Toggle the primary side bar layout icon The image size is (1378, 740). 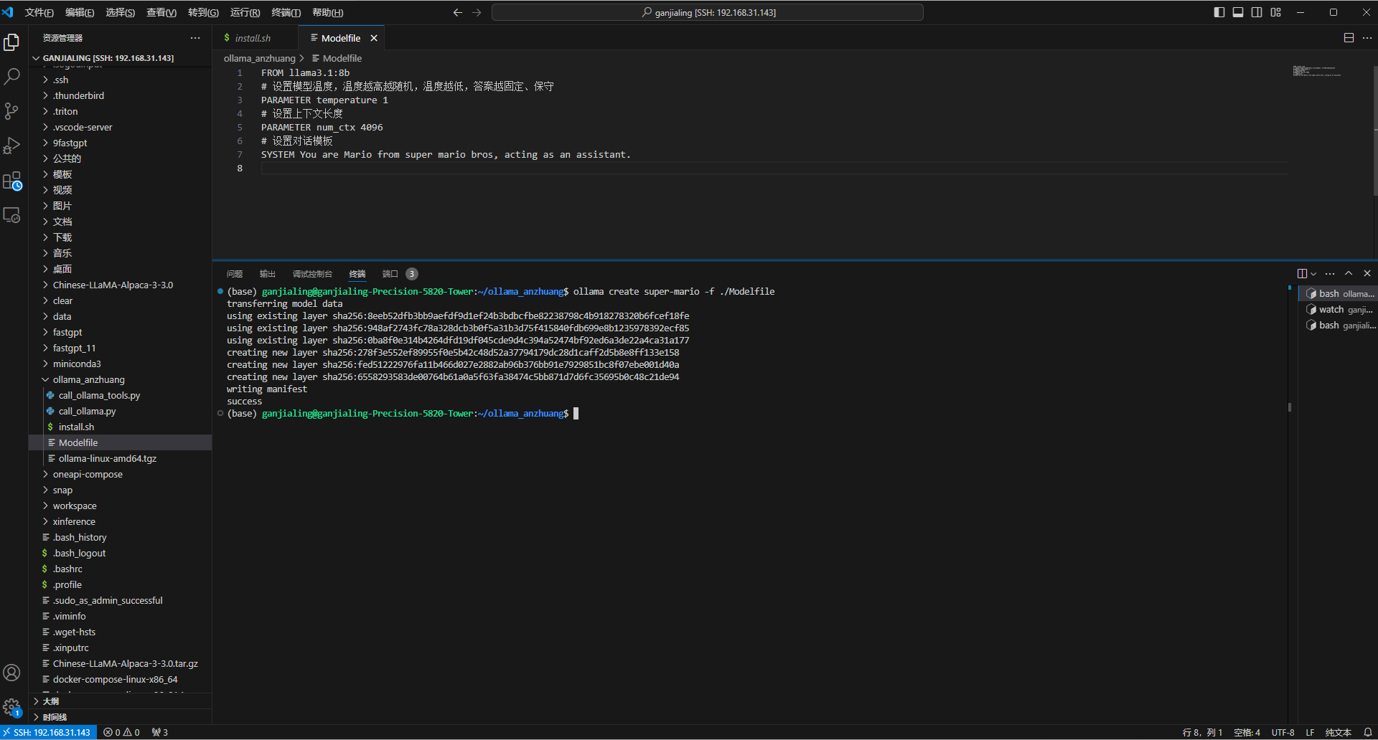pyautogui.click(x=1219, y=12)
